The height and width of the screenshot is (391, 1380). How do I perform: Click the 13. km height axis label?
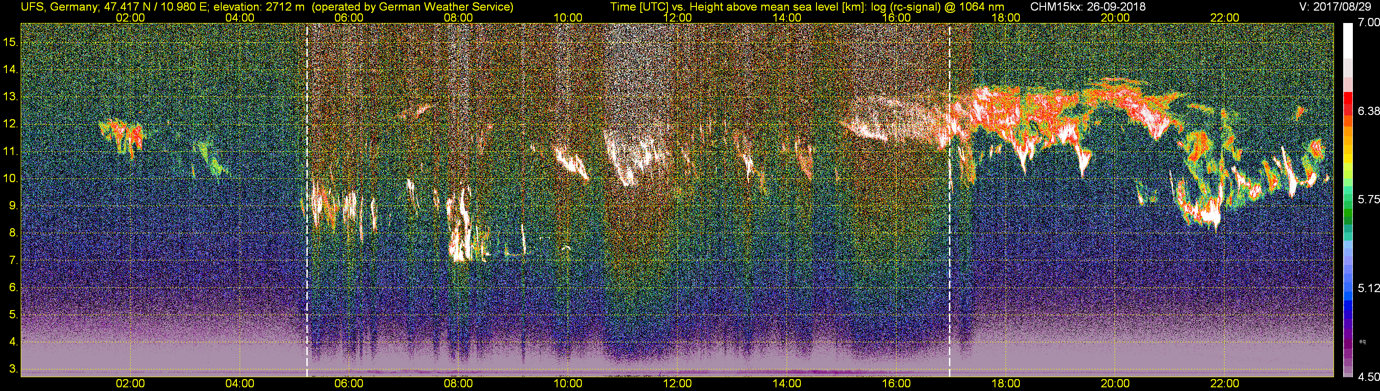[10, 97]
